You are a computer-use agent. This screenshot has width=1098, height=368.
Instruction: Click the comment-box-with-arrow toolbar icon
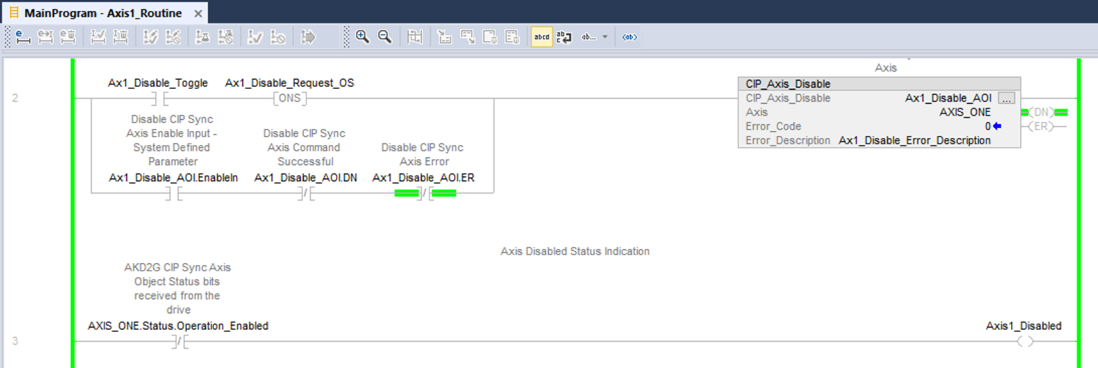coord(467,37)
